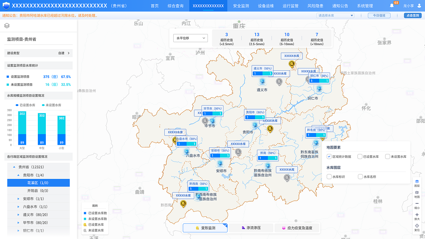Viewport: 425px width, 239px height.
Task: Click the yellow reservoir pin near 贵阳市
Action: pos(270,129)
